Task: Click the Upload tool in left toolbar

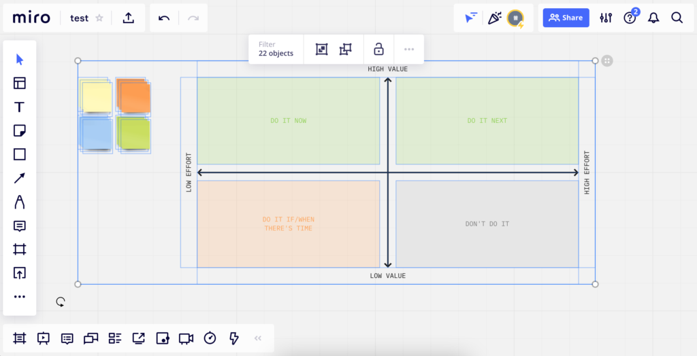Action: coord(20,273)
